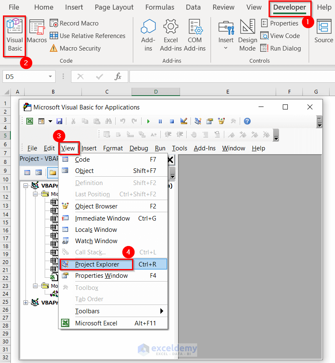Screen dimensions: 335x363
Task: Open the Help ribbon tab
Action: pyautogui.click(x=324, y=7)
